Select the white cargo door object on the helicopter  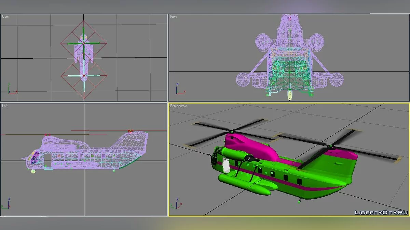point(226,166)
